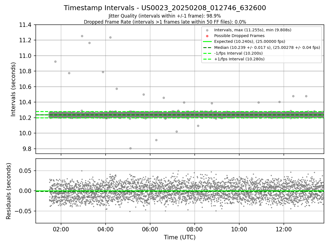Click the 10.6 y-axis tick label
Image resolution: width=330 pixels, height=247 pixels.
(25, 87)
